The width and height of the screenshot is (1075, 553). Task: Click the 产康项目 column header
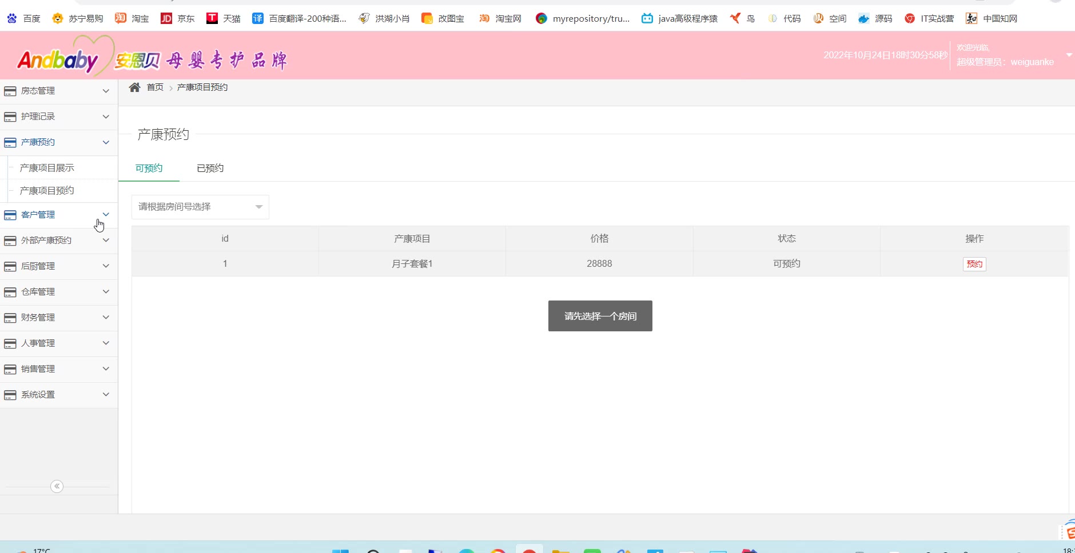pos(412,238)
